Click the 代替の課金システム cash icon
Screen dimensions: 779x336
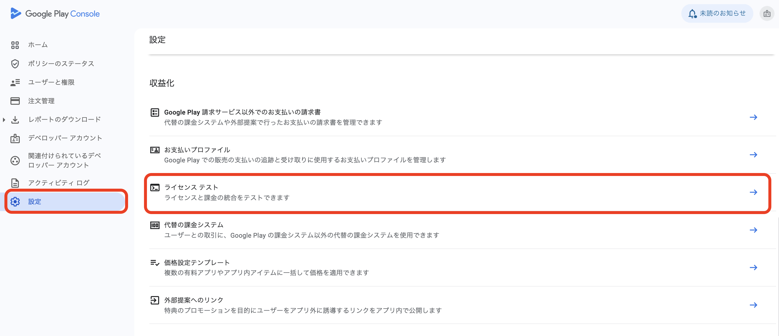coord(155,225)
